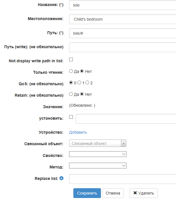Open the Связанный объект dropdown

tap(97, 143)
